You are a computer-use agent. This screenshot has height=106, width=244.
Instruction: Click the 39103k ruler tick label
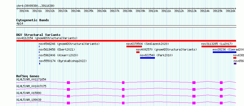coord(63,11)
